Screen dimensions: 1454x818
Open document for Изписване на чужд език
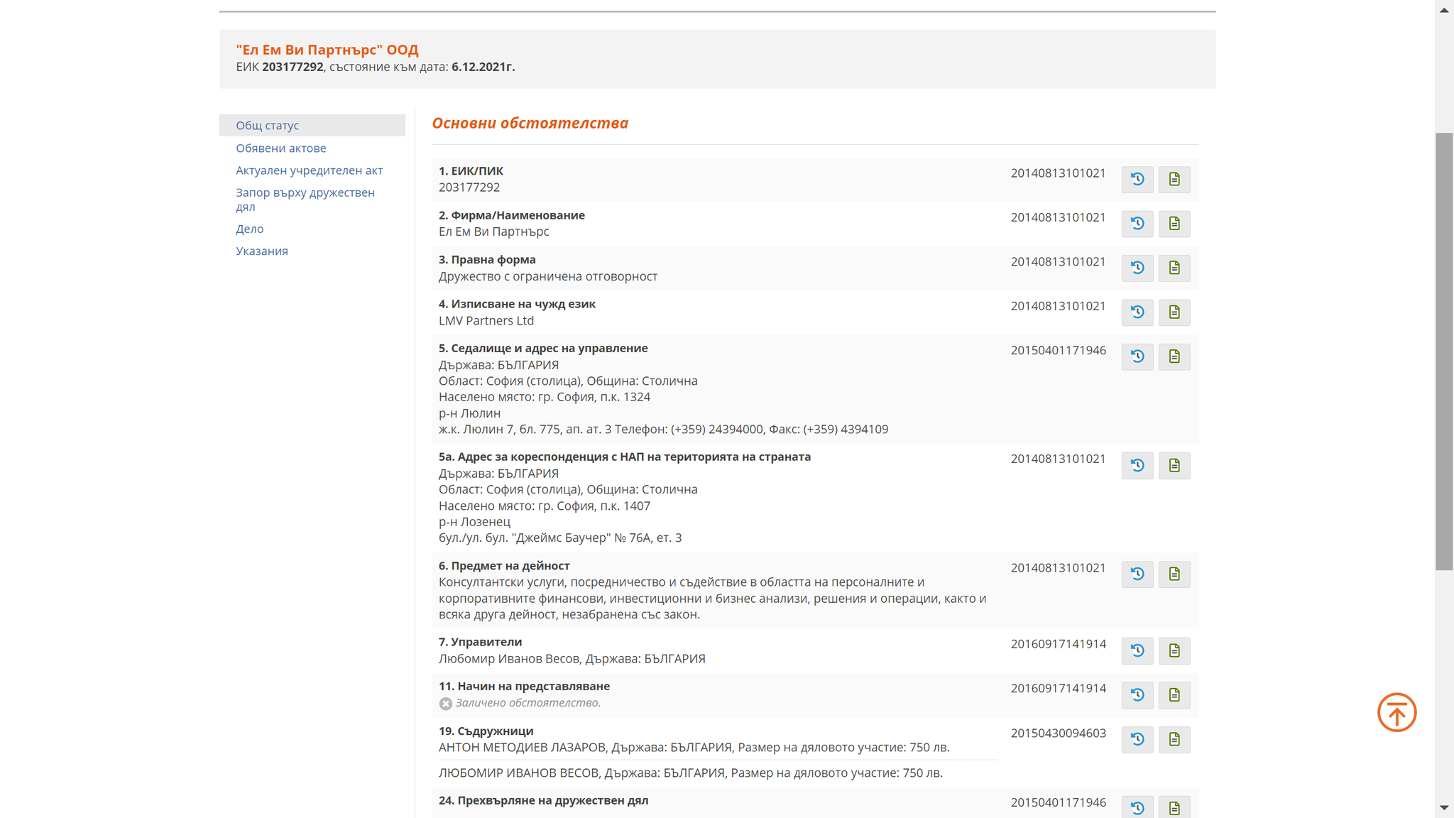pos(1174,312)
